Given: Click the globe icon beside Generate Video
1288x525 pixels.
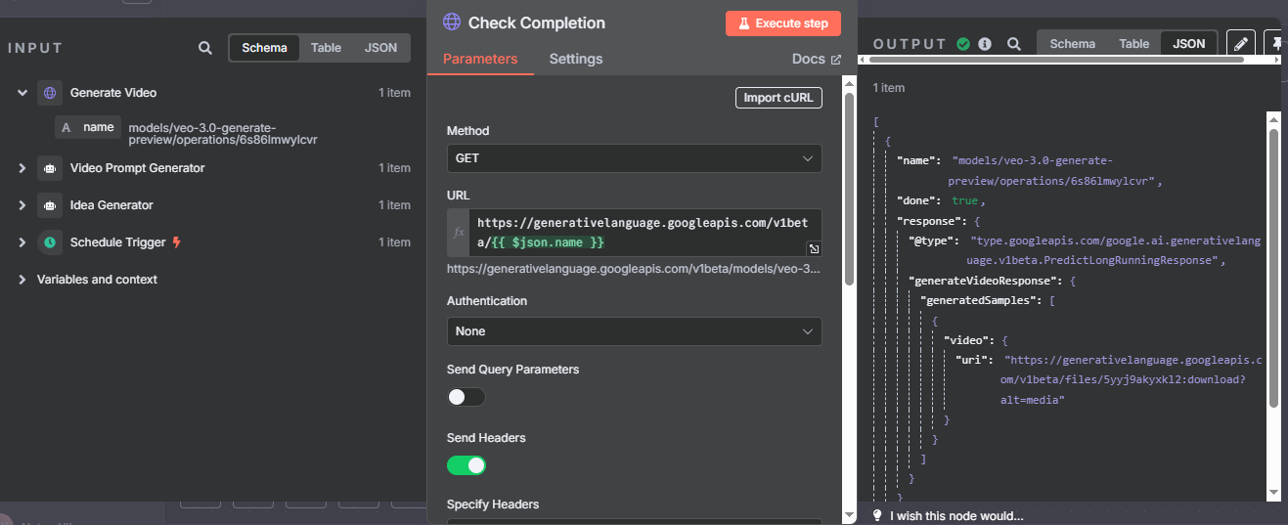Looking at the screenshot, I should pos(50,93).
